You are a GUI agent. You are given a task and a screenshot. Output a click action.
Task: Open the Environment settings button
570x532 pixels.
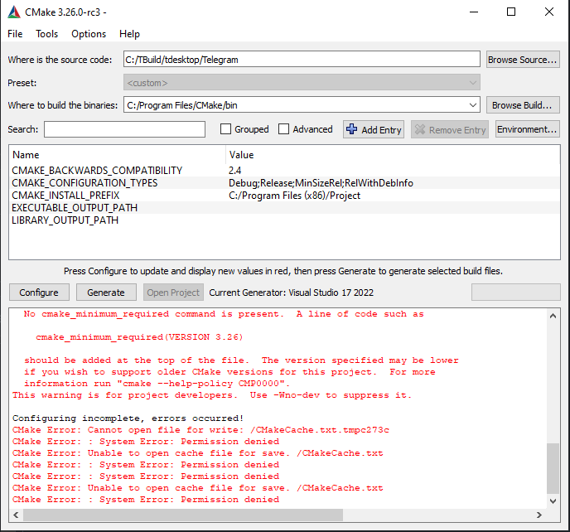(x=527, y=129)
